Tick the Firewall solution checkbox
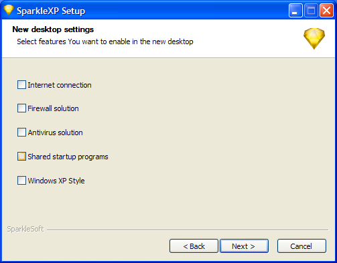 click(x=21, y=108)
